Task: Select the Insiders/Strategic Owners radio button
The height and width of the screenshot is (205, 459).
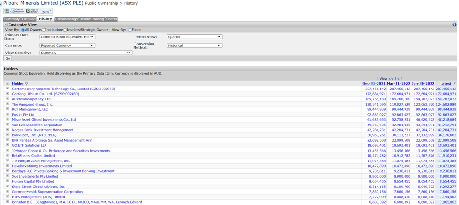Action: tap(65, 30)
